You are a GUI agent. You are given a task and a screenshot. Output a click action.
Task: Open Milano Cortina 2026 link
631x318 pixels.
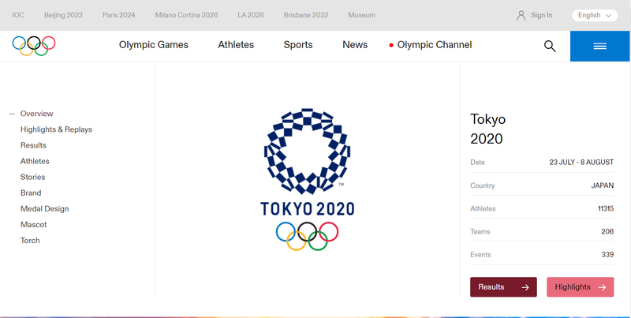[186, 15]
